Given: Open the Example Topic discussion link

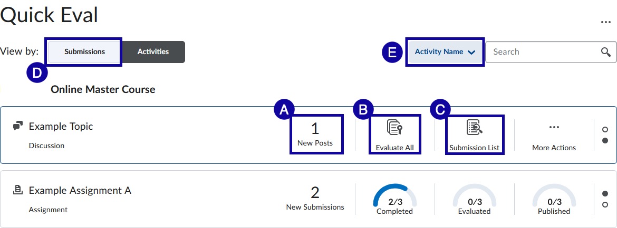Looking at the screenshot, I should tap(61, 127).
